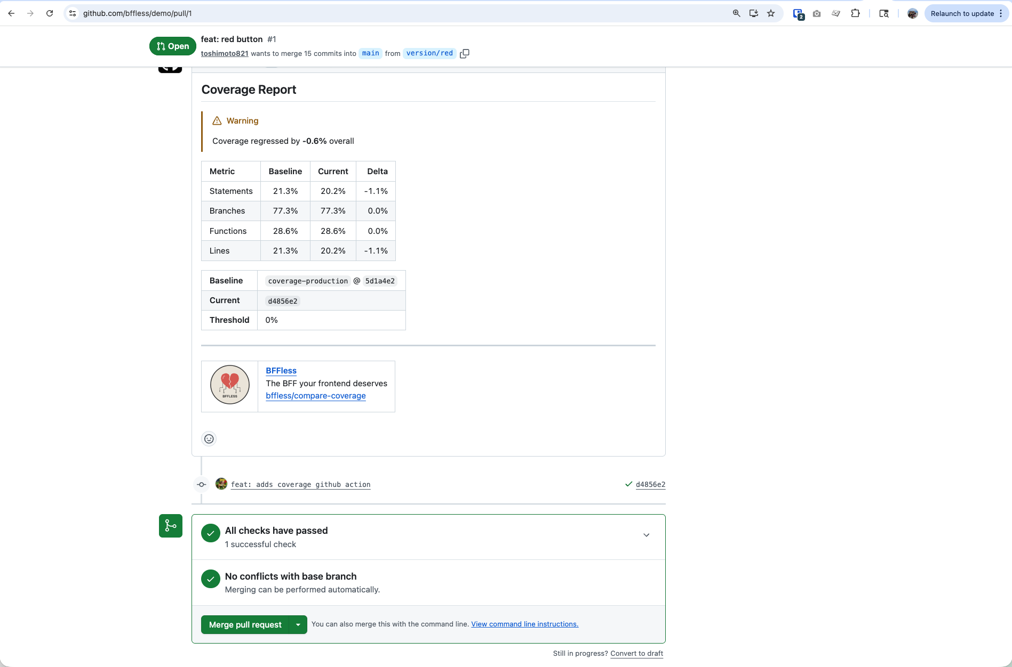Click the green check status icon by d4856e2
Screen dimensions: 1012x667
point(628,484)
